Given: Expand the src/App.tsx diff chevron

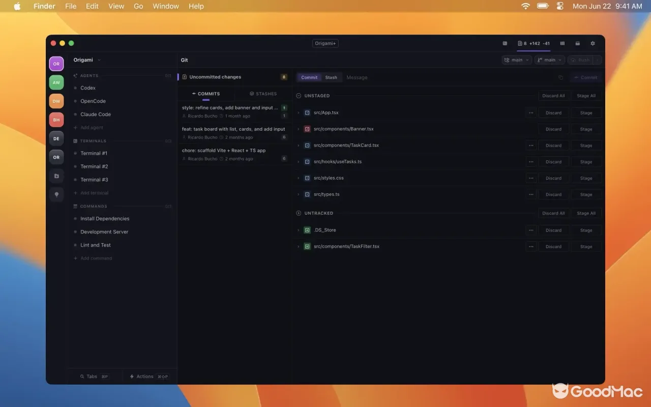Looking at the screenshot, I should 299,113.
